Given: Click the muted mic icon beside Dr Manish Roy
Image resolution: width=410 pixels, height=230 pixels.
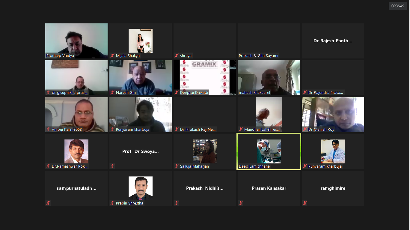Looking at the screenshot, I should [305, 130].
